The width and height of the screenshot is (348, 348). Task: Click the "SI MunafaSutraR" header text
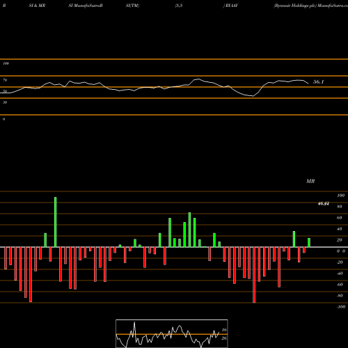pyautogui.click(x=86, y=6)
